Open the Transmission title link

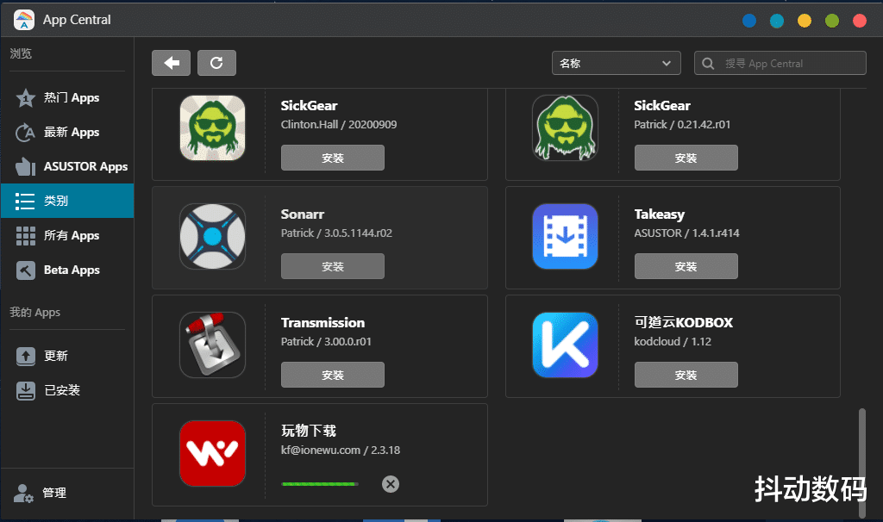(323, 323)
